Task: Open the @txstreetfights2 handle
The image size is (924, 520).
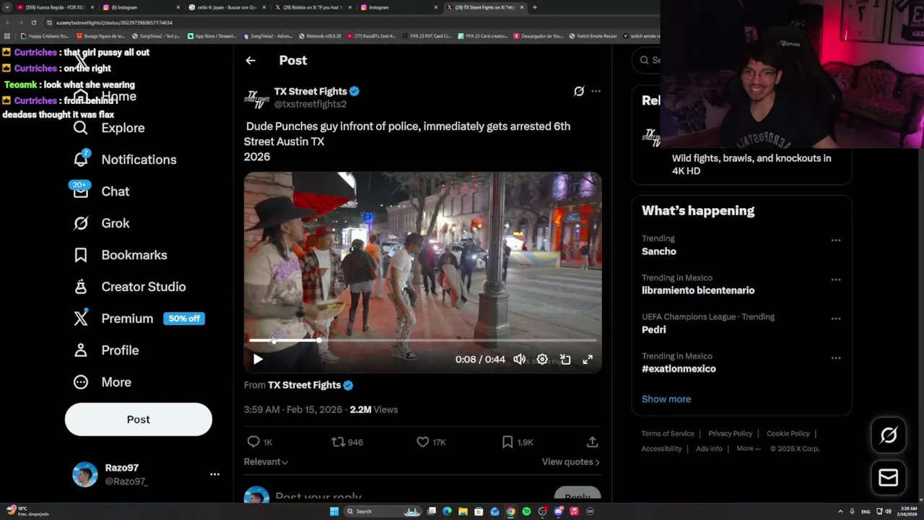Action: point(310,104)
